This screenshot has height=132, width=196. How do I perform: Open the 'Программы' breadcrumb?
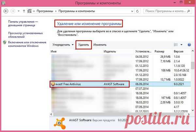click(45, 11)
